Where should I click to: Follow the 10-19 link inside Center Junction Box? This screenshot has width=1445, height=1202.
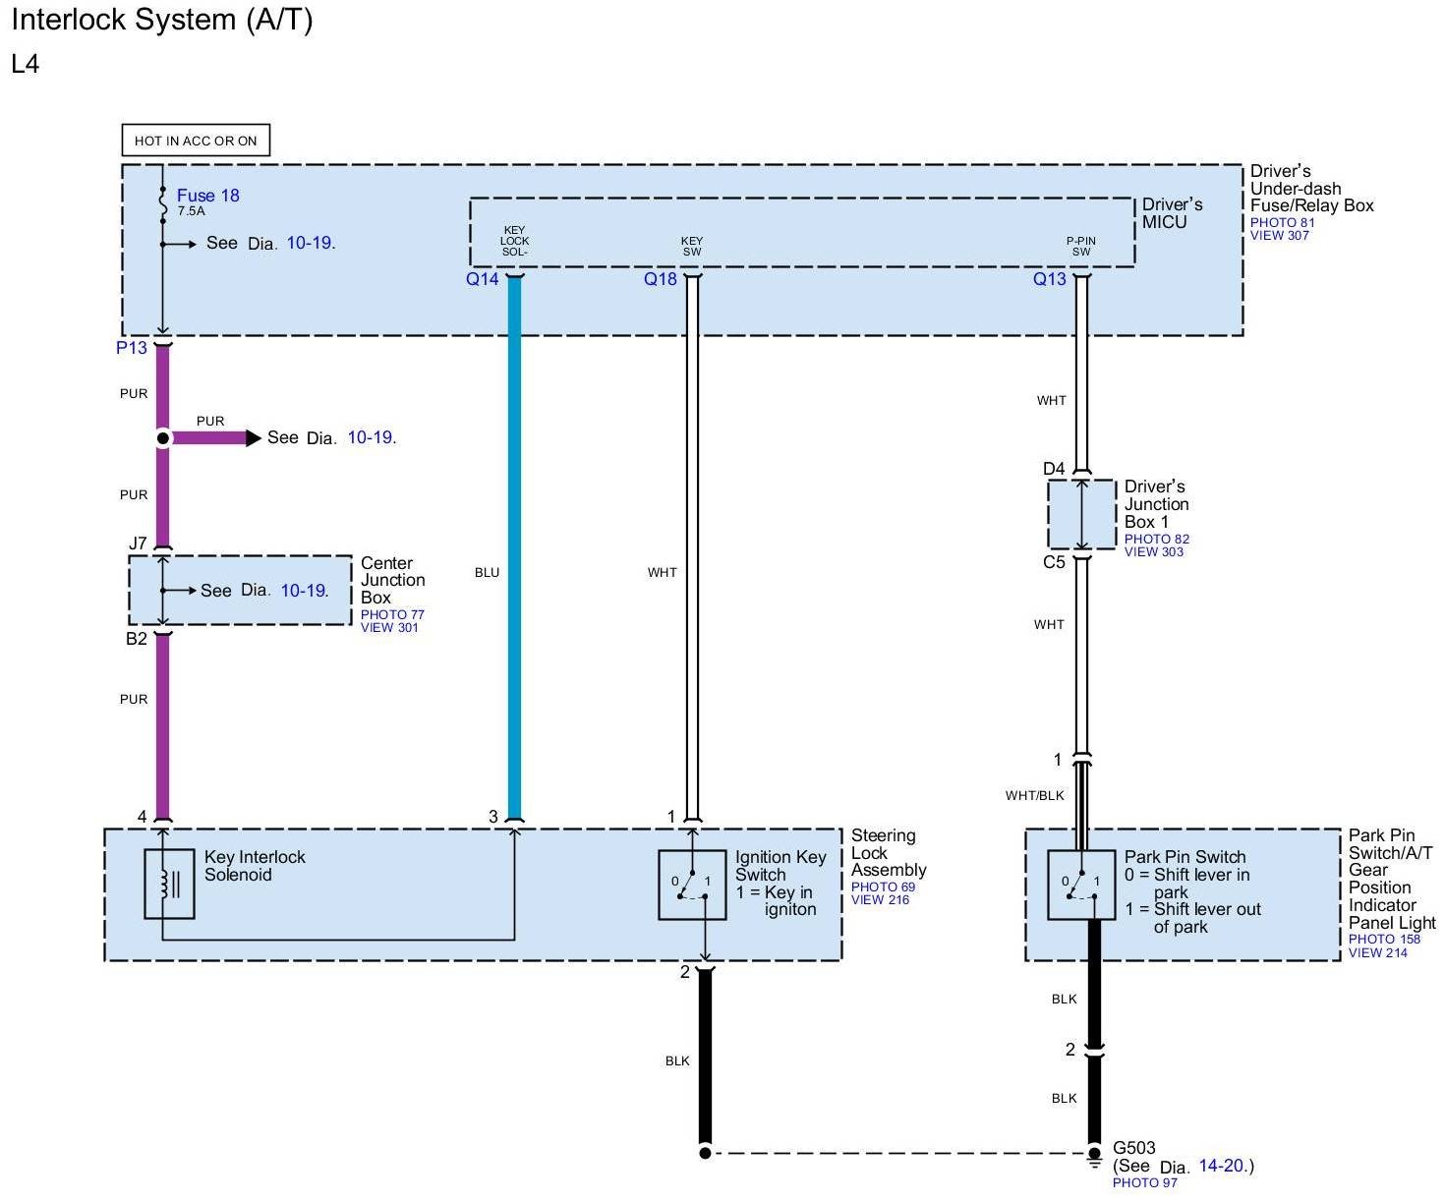304,591
